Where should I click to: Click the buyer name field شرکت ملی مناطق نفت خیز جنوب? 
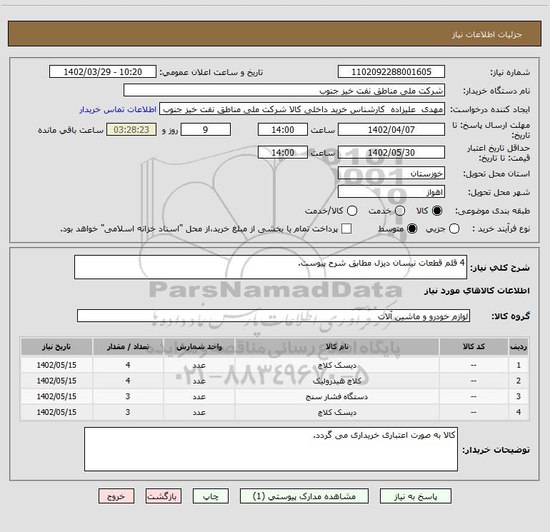click(284, 90)
